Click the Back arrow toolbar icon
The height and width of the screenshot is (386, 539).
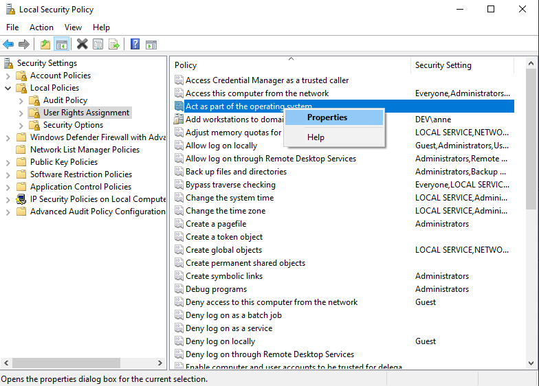[x=8, y=45]
